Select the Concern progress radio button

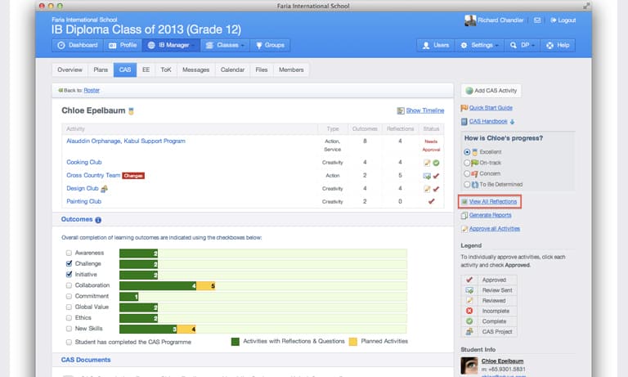click(x=467, y=174)
